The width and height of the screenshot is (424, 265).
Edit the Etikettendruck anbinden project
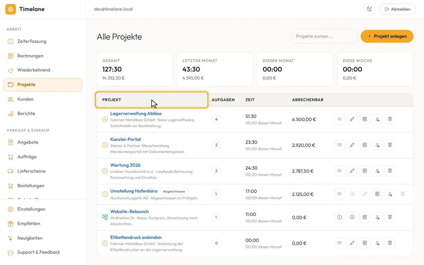(x=352, y=243)
